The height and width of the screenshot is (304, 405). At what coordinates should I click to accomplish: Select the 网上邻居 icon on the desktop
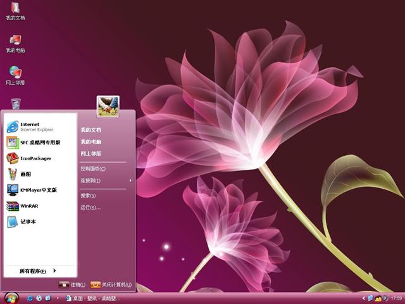pyautogui.click(x=15, y=75)
